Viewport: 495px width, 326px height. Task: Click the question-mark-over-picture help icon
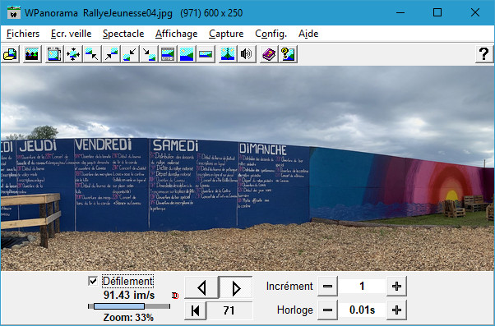click(288, 54)
